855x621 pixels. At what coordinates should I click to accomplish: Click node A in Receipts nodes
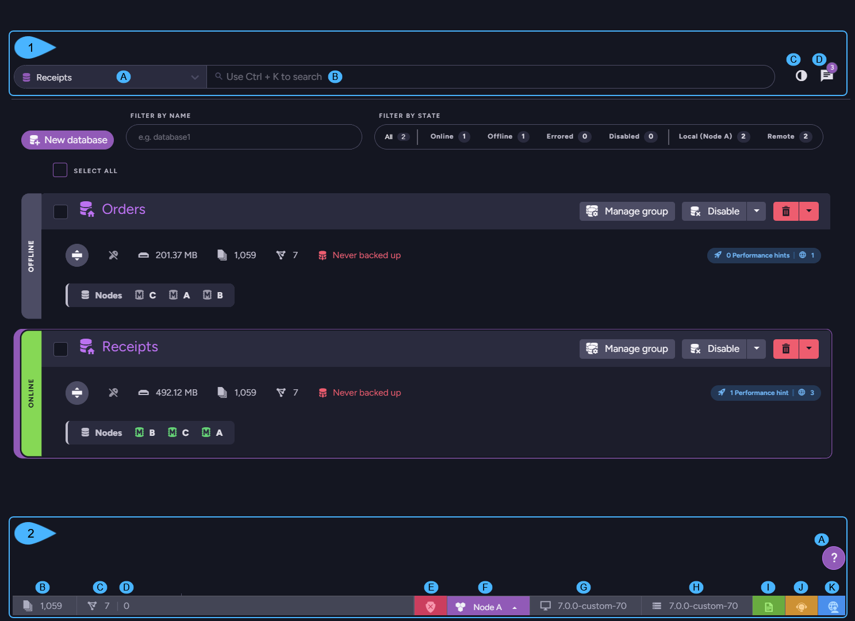(212, 432)
